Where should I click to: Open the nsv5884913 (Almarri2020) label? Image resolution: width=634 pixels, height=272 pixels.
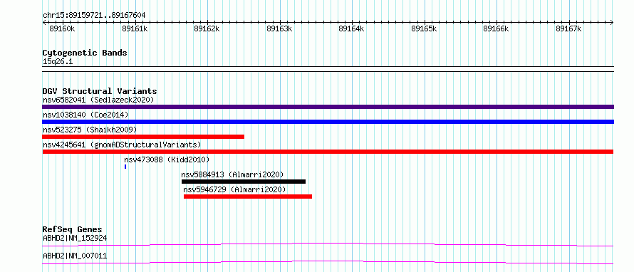tap(232, 174)
